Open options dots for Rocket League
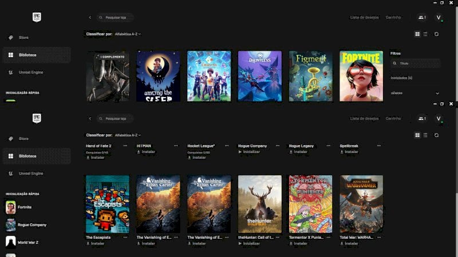The image size is (458, 257). 227,146
